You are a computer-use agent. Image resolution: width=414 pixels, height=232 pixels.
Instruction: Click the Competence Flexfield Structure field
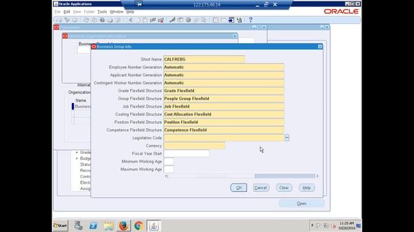tap(224, 130)
